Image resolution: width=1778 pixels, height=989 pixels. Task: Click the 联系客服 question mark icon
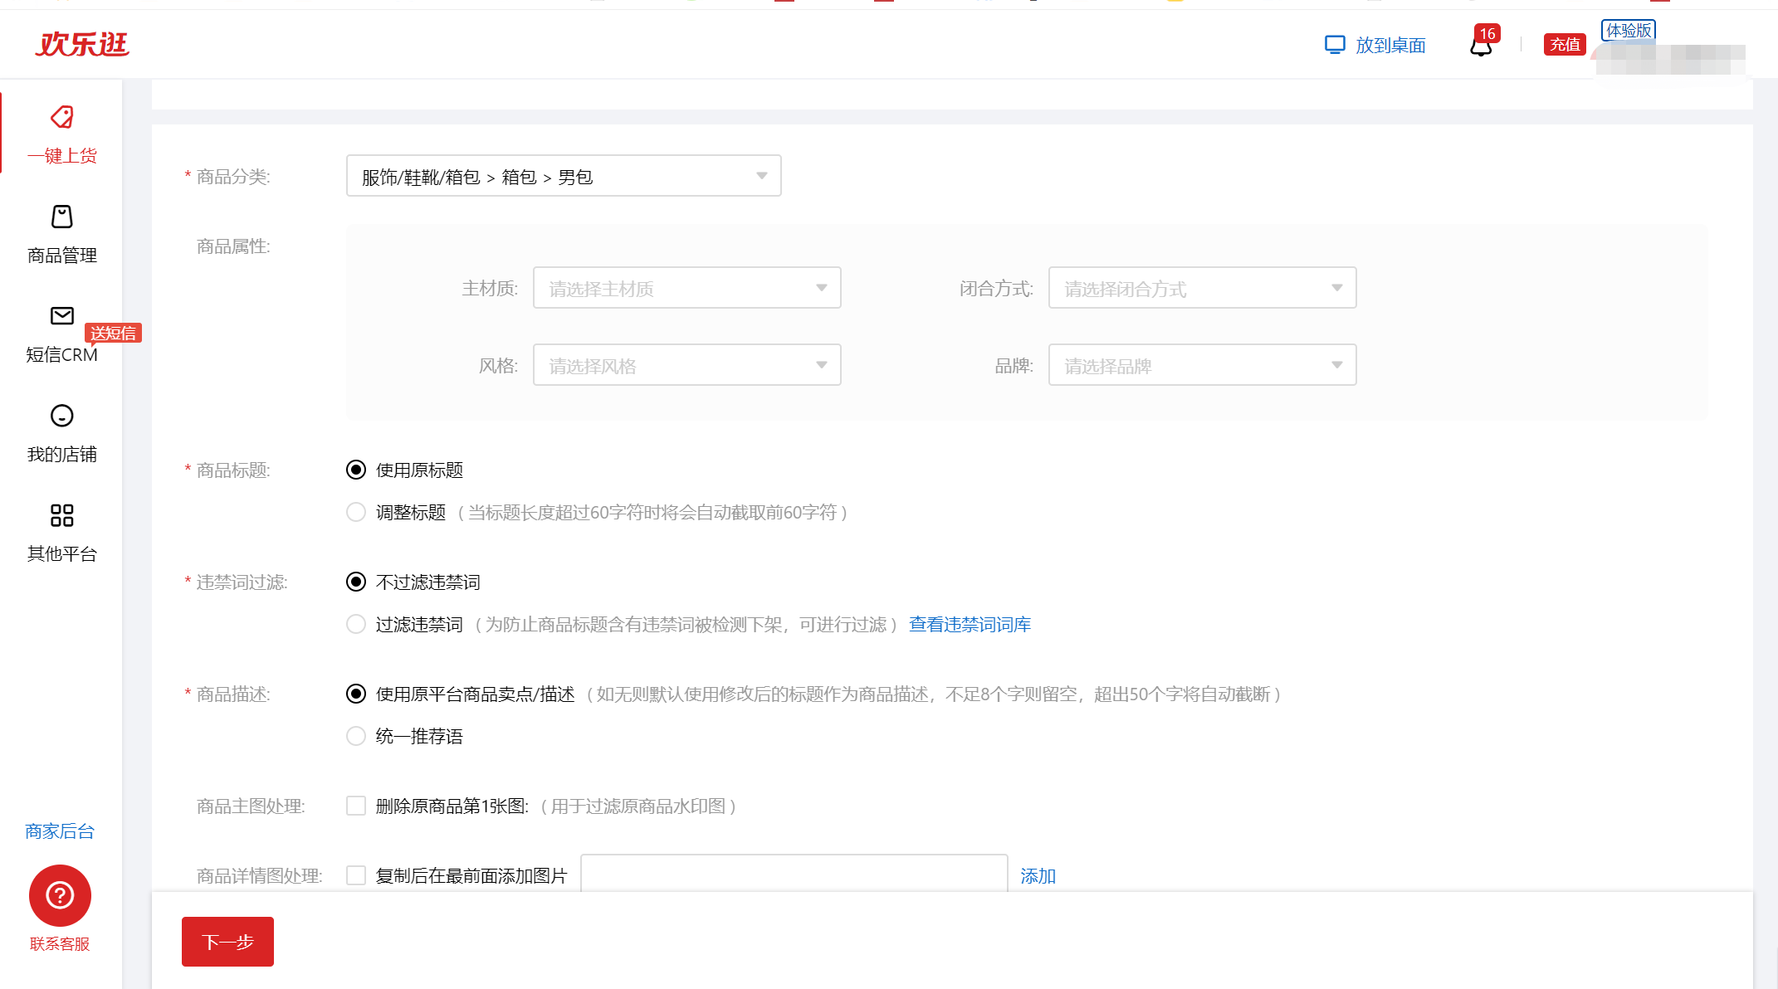pyautogui.click(x=60, y=895)
